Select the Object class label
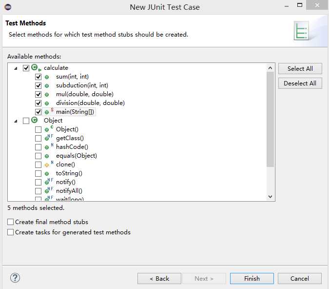The width and height of the screenshot is (329, 289). pyautogui.click(x=53, y=121)
